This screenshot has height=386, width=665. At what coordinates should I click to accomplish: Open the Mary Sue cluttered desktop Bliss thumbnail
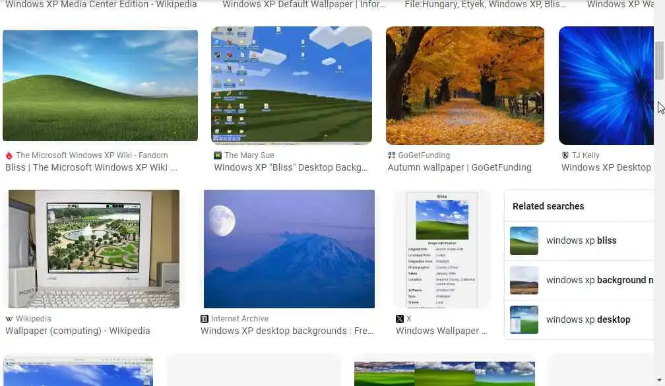(292, 85)
